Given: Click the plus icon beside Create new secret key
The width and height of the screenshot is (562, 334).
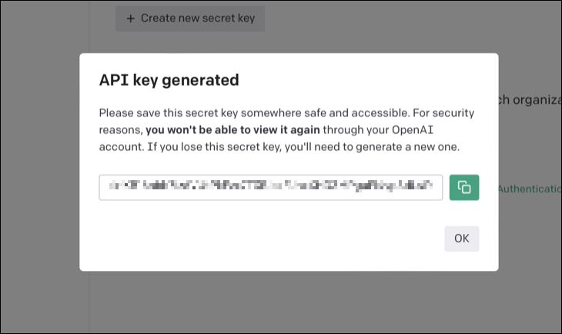Looking at the screenshot, I should (131, 17).
